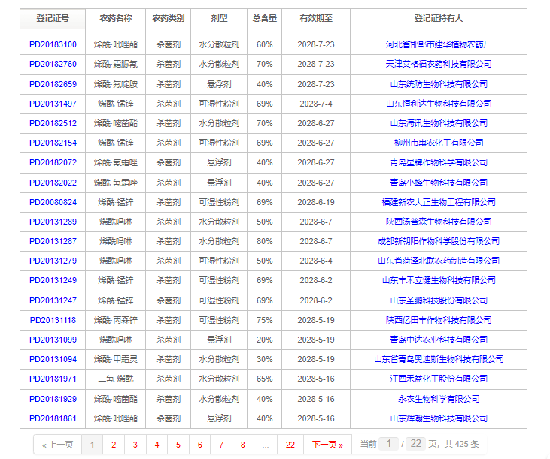Open registration number PD20182154
550x459 pixels.
[x=53, y=143]
